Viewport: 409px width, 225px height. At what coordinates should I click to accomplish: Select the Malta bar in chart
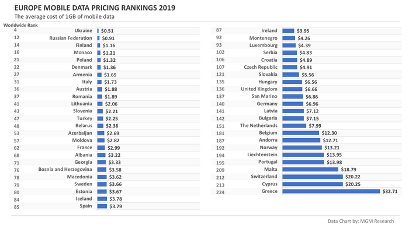(310, 170)
